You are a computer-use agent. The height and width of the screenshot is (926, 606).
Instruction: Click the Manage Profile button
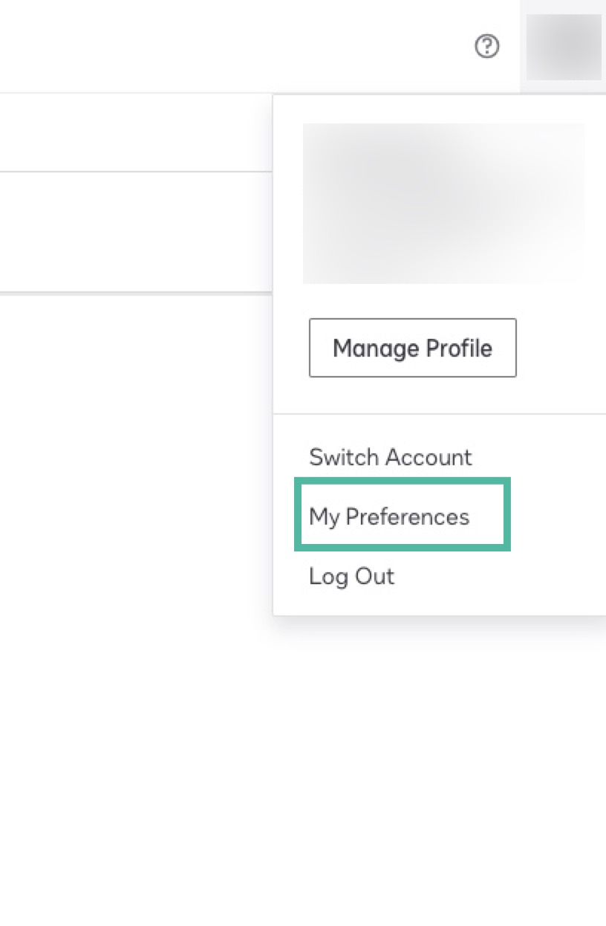click(x=412, y=347)
